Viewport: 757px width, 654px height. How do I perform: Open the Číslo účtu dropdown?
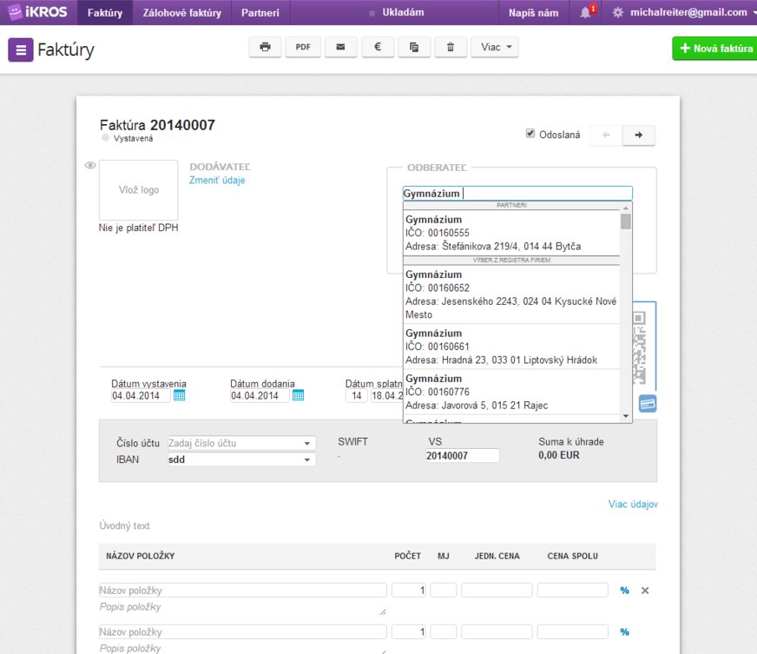pyautogui.click(x=307, y=444)
